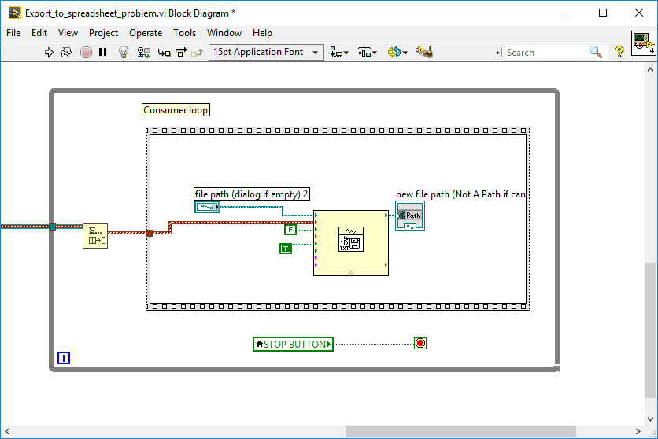Viewport: 658px width, 439px height.
Task: Open the Distribute Objects dropdown
Action: (368, 53)
